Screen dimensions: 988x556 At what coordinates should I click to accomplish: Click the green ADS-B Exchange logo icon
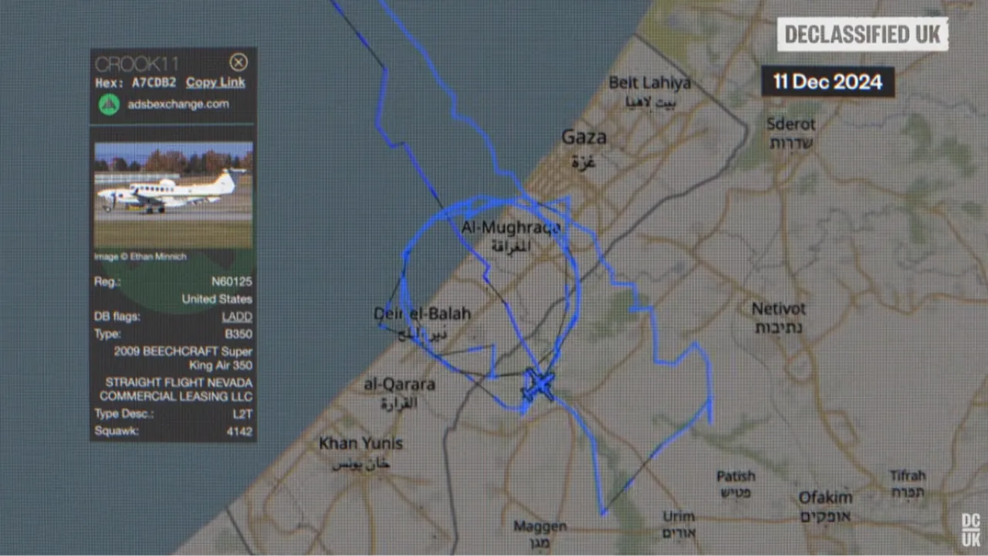click(x=109, y=104)
